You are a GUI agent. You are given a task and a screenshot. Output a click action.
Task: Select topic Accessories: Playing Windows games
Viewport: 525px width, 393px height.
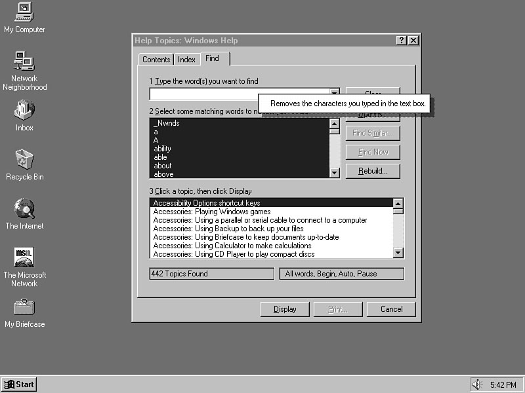coord(272,212)
